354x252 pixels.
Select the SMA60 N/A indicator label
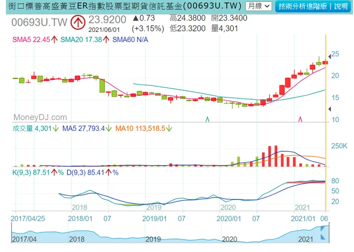tap(130, 40)
